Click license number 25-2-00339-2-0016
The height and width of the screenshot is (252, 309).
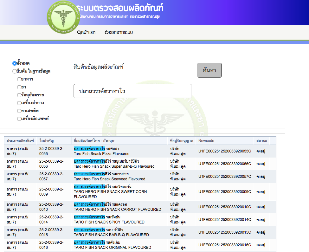(x=51, y=245)
